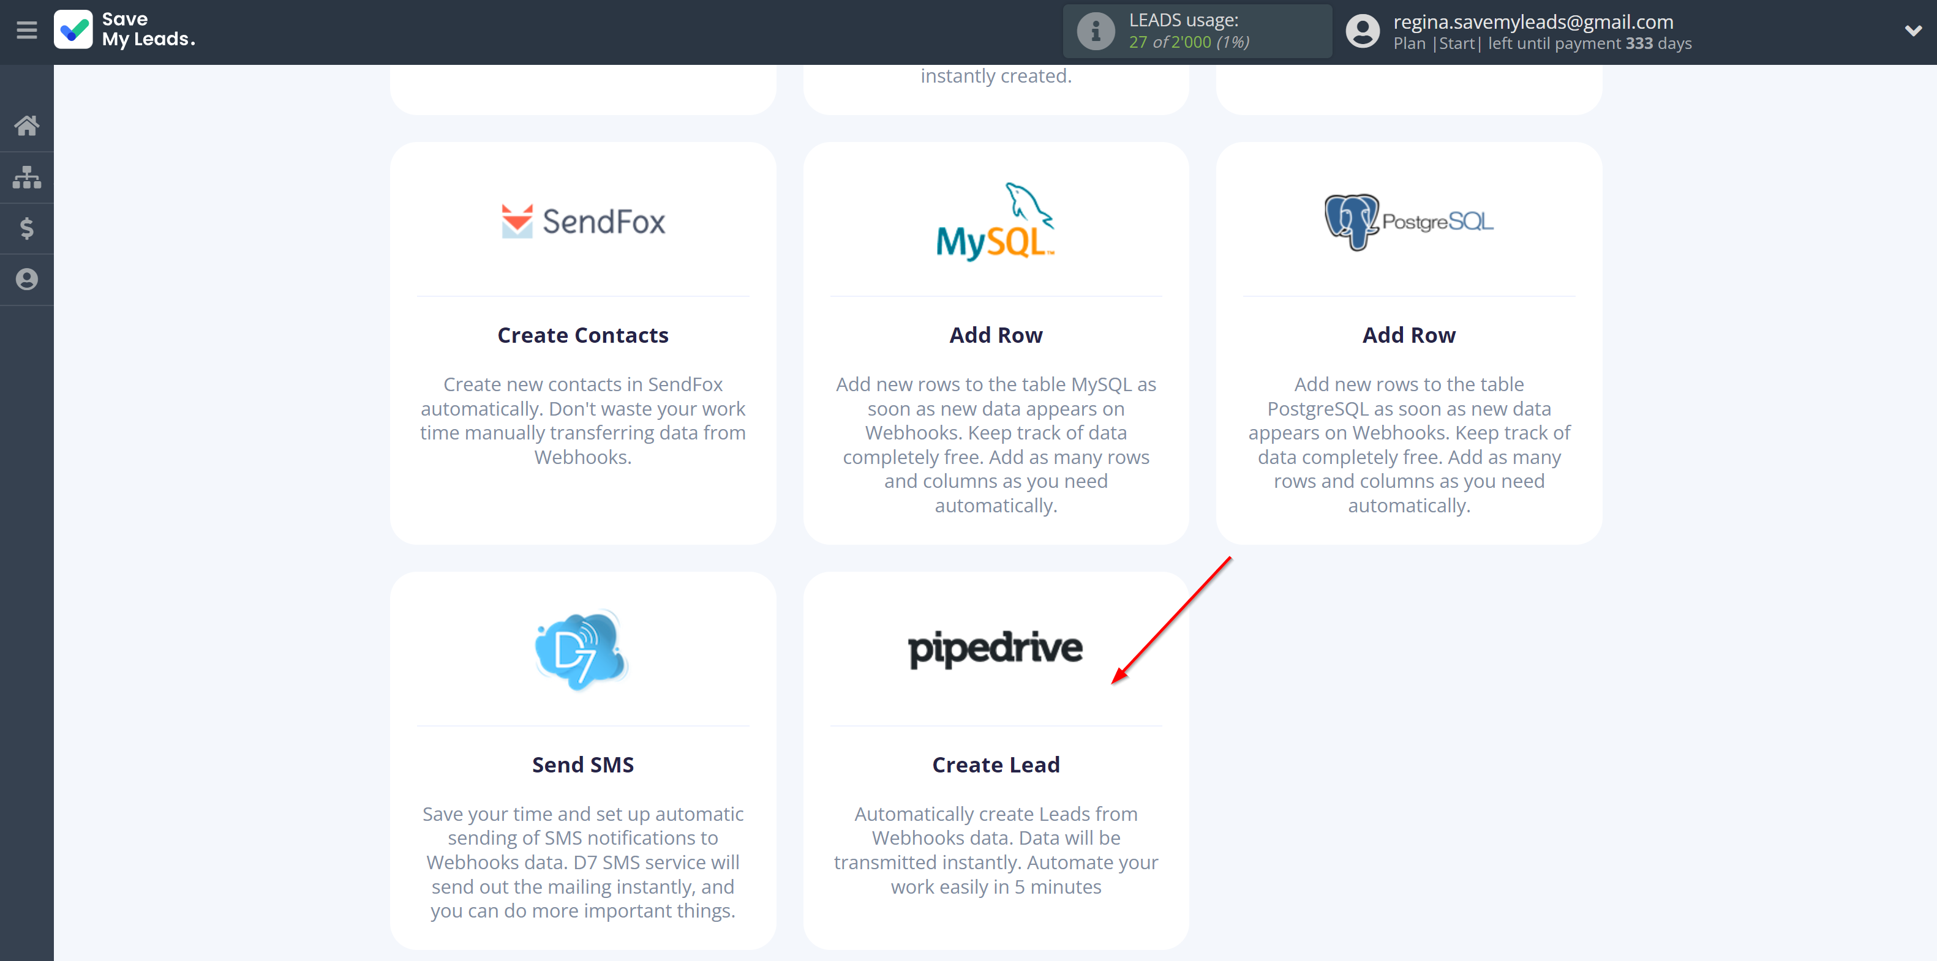The width and height of the screenshot is (1937, 961).
Task: Click D7 SMS notifications description text
Action: [x=583, y=862]
